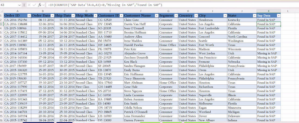Select cell with Order ID CA-2016-152156

(x=17, y=20)
